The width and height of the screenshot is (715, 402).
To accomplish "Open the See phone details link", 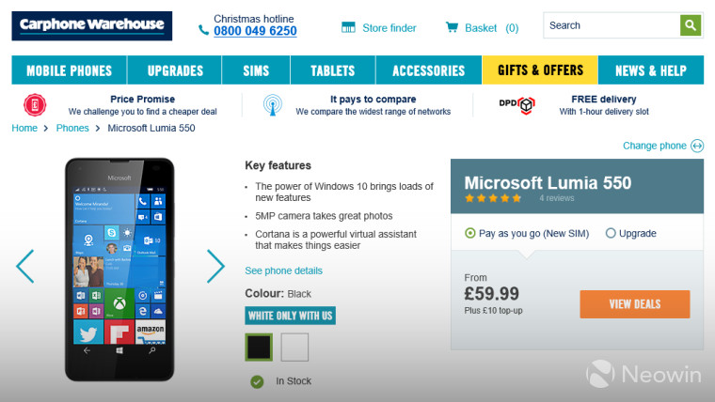I will pyautogui.click(x=283, y=271).
